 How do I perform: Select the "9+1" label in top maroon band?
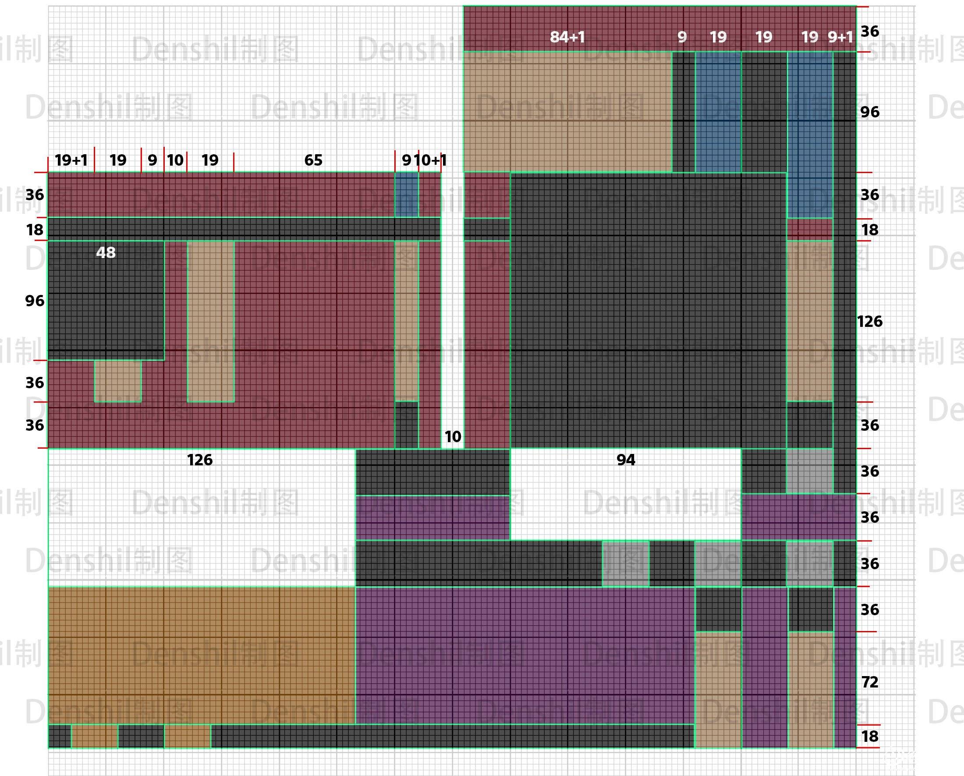(840, 37)
